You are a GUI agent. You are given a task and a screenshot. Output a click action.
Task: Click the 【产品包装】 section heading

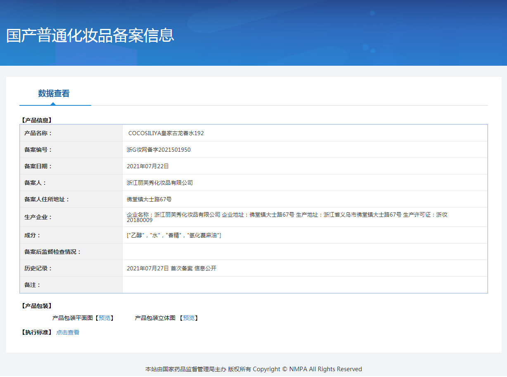click(36, 306)
